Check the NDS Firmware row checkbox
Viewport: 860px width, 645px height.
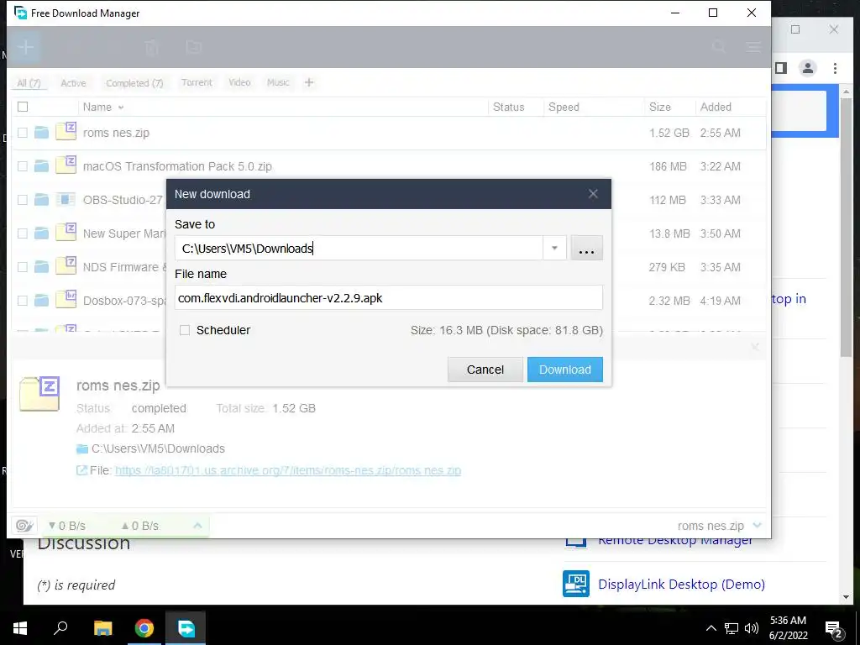coord(23,267)
